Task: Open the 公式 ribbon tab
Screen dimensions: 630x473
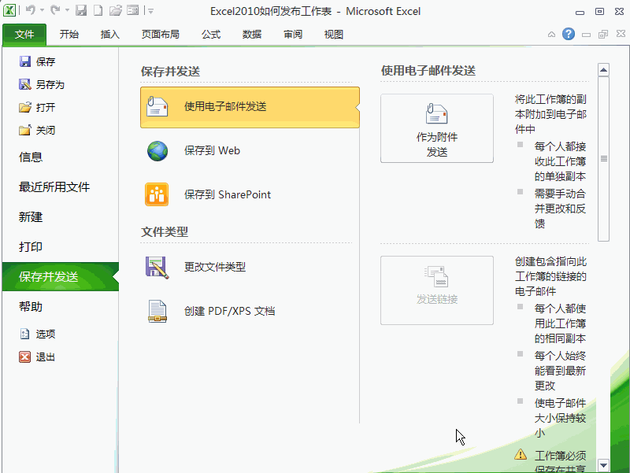Action: click(211, 35)
